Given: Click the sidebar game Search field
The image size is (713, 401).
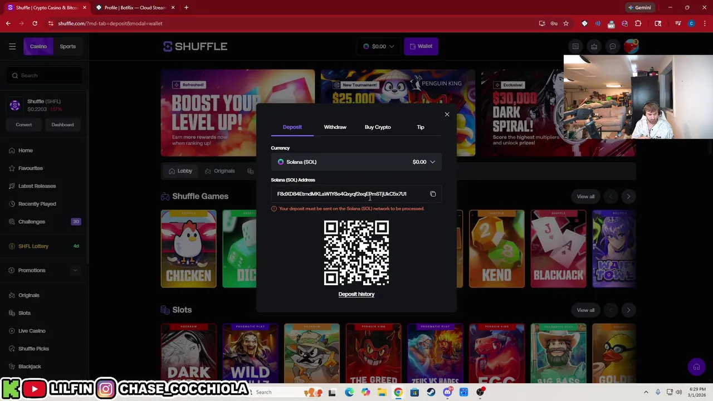Looking at the screenshot, I should tap(45, 76).
